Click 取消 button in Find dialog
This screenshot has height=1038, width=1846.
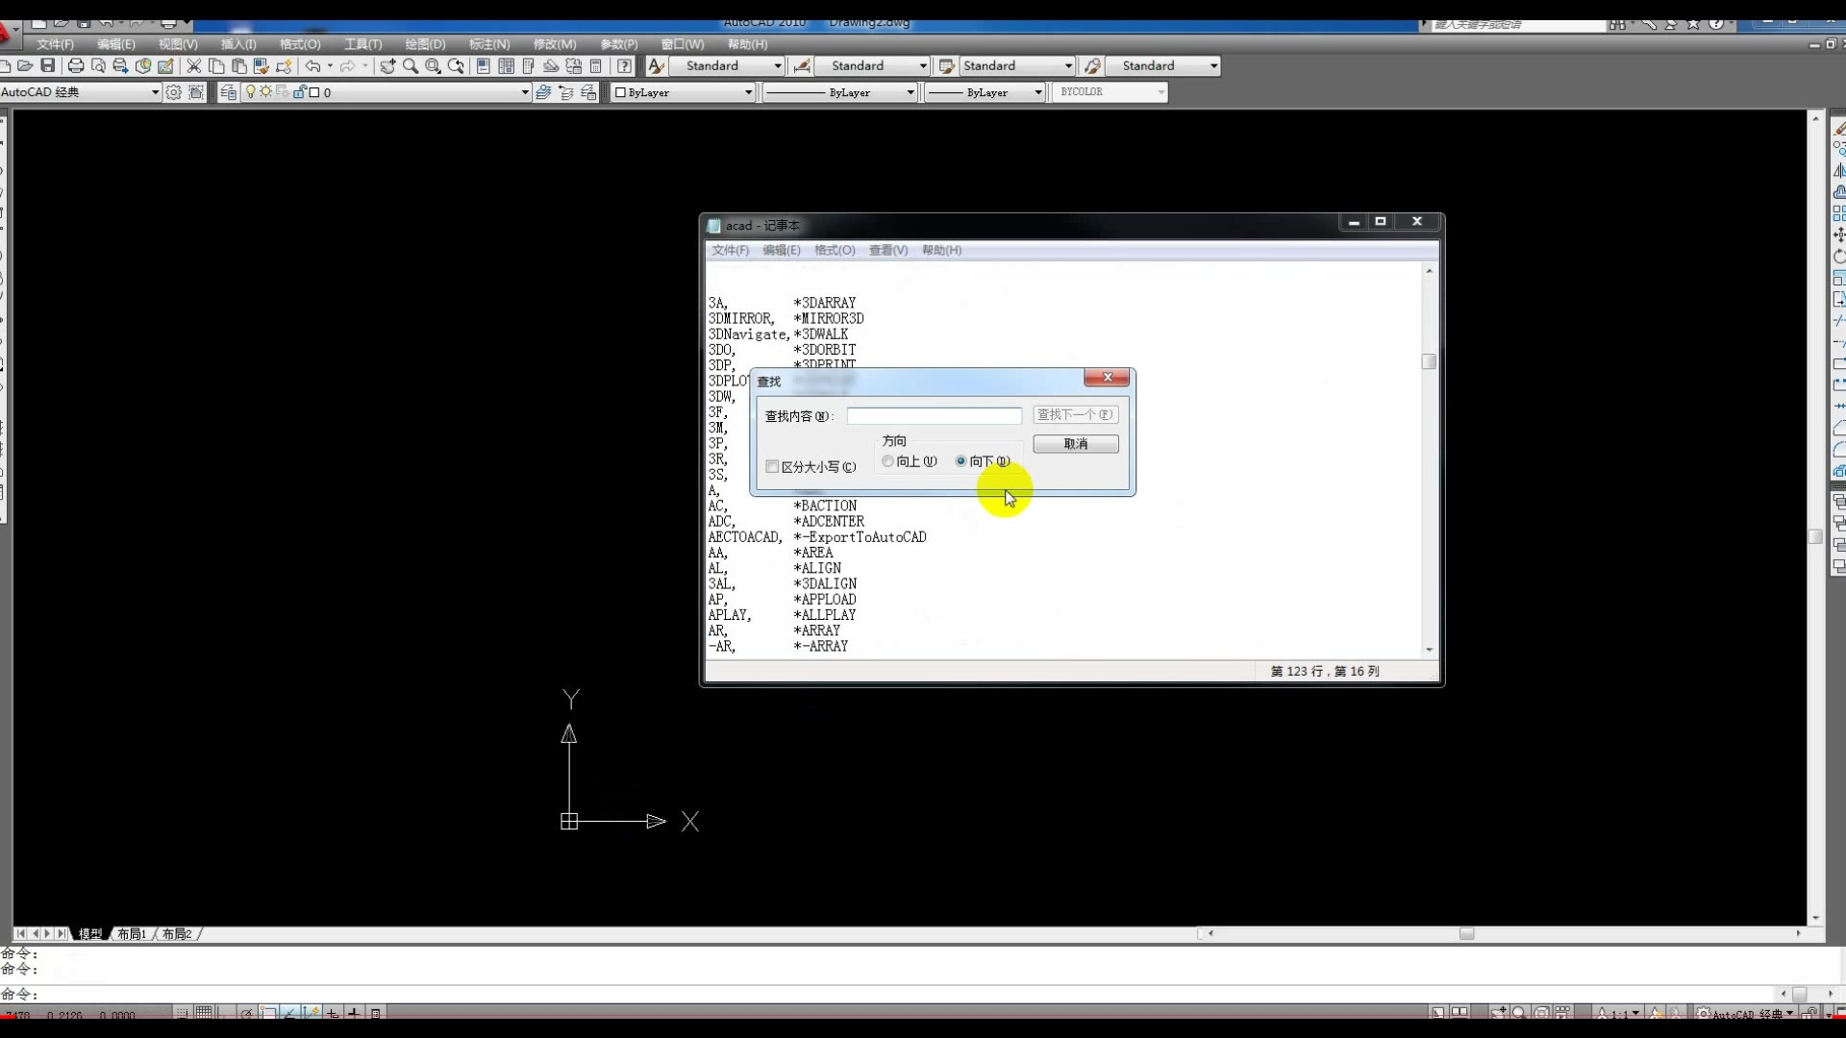click(x=1075, y=444)
